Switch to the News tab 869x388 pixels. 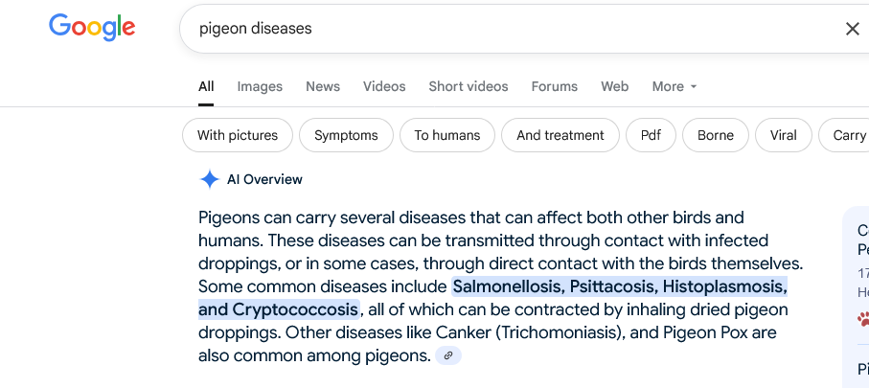tap(323, 86)
